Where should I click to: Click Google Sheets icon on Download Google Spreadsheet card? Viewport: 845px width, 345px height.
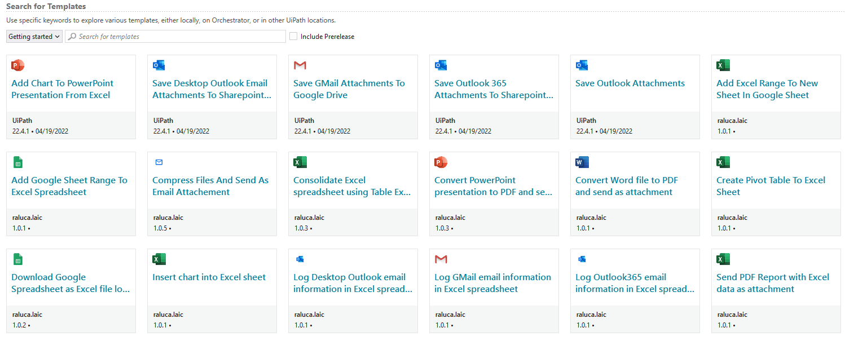[x=18, y=259]
